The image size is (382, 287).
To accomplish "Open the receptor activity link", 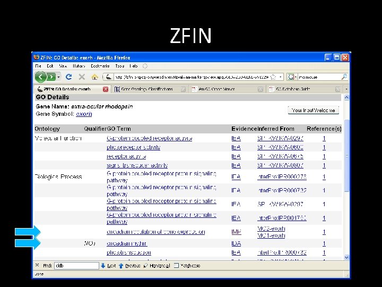I will click(x=126, y=156).
